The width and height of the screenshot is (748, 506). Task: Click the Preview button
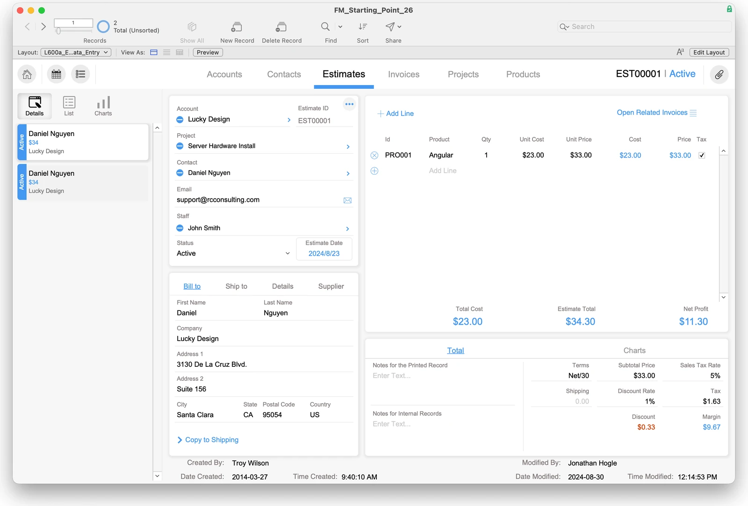(x=208, y=52)
